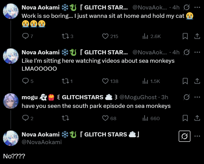Repost mogu's south park tweet
The width and height of the screenshot is (204, 164).
(x=65, y=118)
